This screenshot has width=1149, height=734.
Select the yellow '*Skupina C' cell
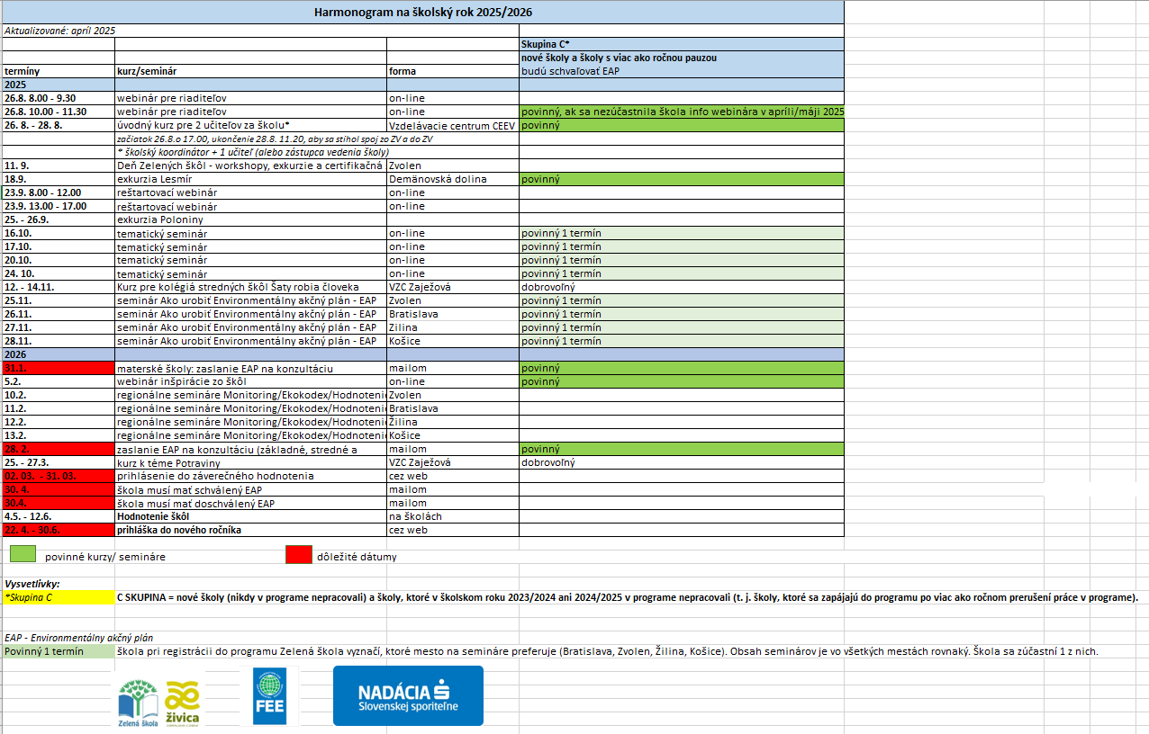[x=58, y=597]
